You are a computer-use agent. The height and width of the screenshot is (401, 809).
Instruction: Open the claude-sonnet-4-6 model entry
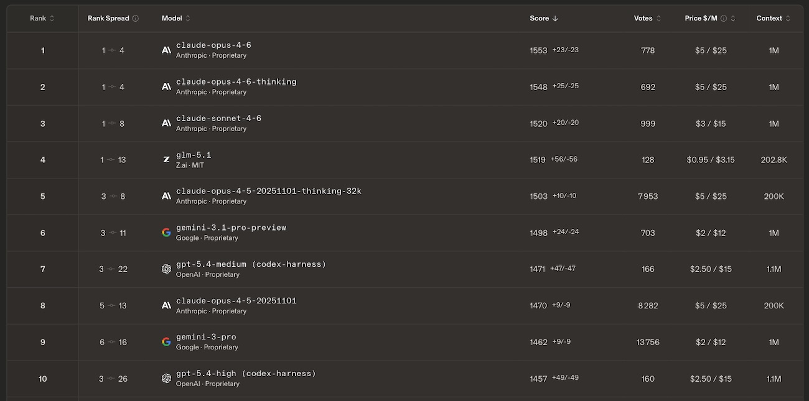point(218,119)
